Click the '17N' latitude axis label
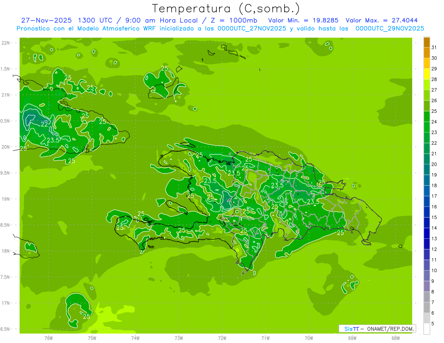This screenshot has height=343, width=444. click(5, 303)
